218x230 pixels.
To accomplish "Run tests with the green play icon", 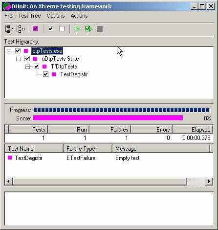I will [x=77, y=29].
